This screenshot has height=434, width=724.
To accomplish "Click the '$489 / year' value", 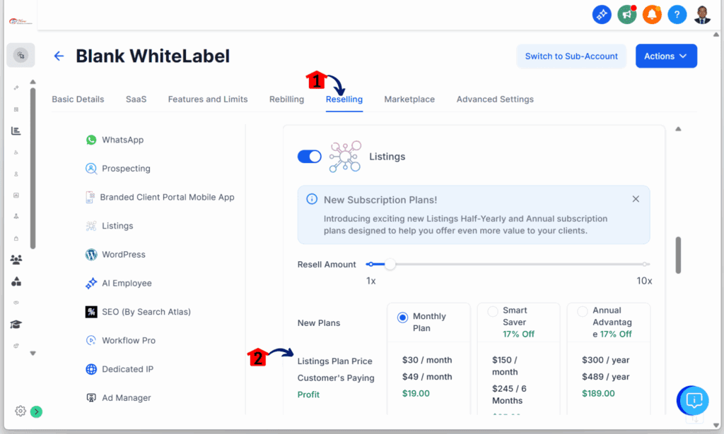I will pyautogui.click(x=606, y=377).
